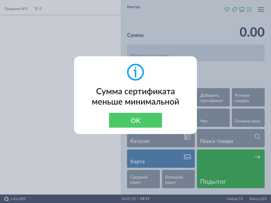Screen dimensions: 271x203
Task: Click the logo icon in status bar
Action: point(6,199)
